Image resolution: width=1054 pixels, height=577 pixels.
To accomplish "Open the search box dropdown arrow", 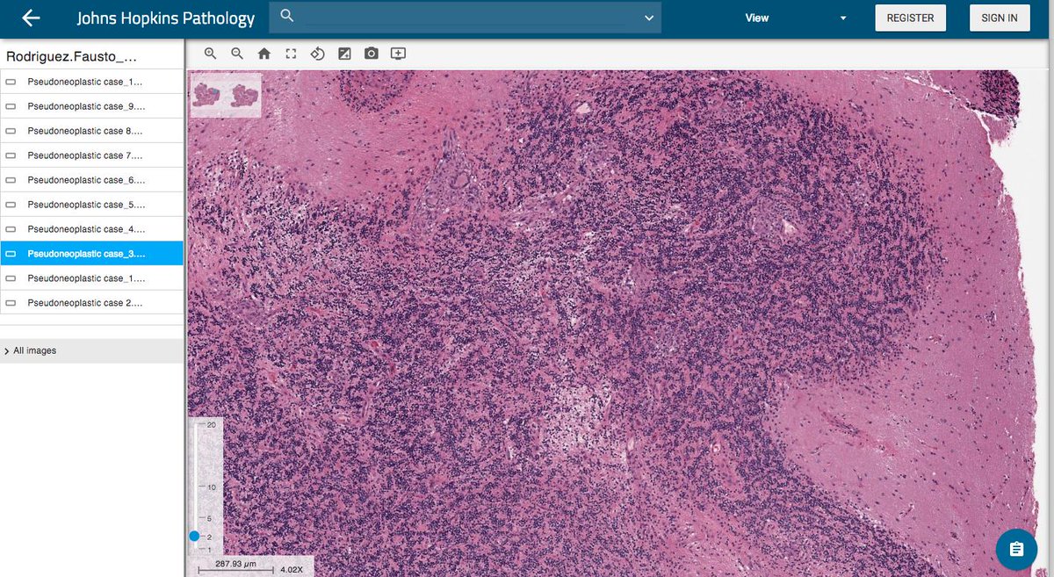I will click(649, 18).
